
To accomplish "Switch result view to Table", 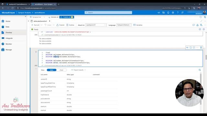I will coord(52,70).
